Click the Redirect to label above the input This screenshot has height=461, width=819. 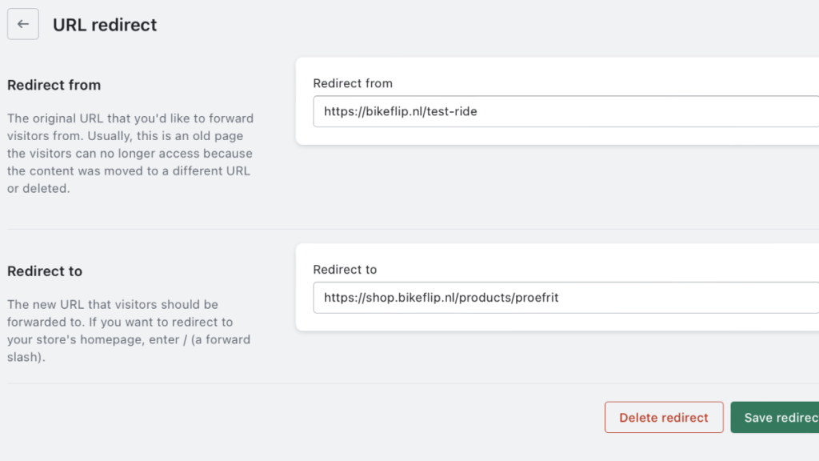(x=342, y=270)
